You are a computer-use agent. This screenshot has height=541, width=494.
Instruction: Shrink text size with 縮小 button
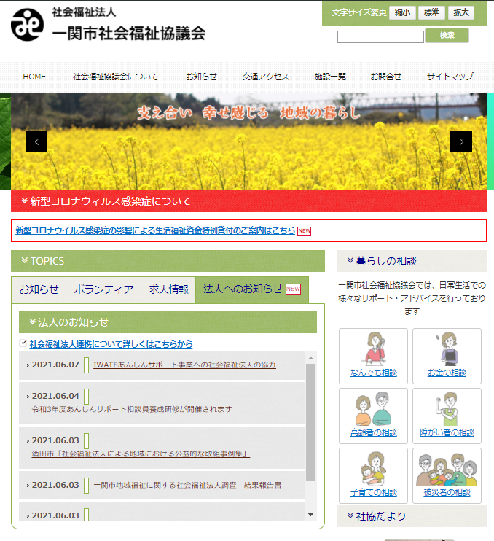click(x=402, y=13)
